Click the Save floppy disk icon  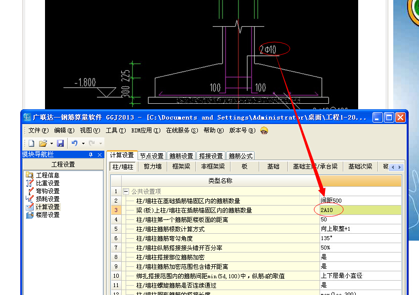[x=60, y=143]
